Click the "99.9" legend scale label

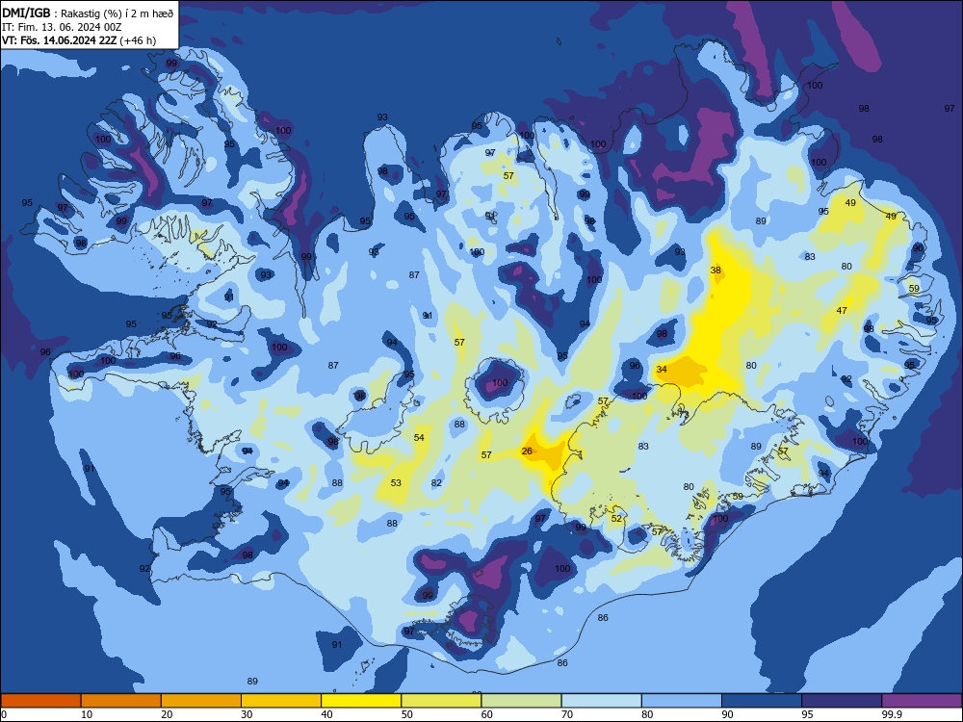891,714
